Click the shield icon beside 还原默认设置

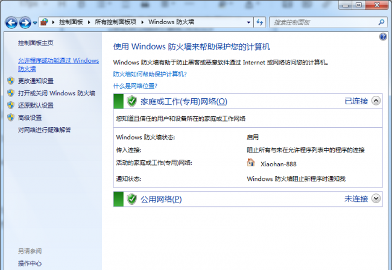click(x=11, y=105)
